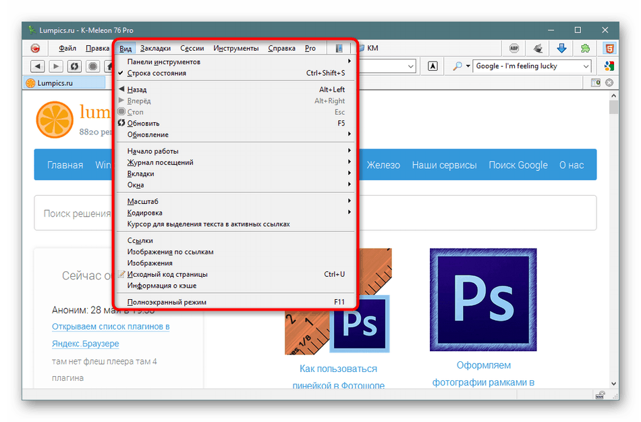The height and width of the screenshot is (422, 641).
Task: Open the Google search engine dropdown
Action: 586,66
